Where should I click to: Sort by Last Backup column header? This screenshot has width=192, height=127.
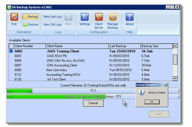125,46
